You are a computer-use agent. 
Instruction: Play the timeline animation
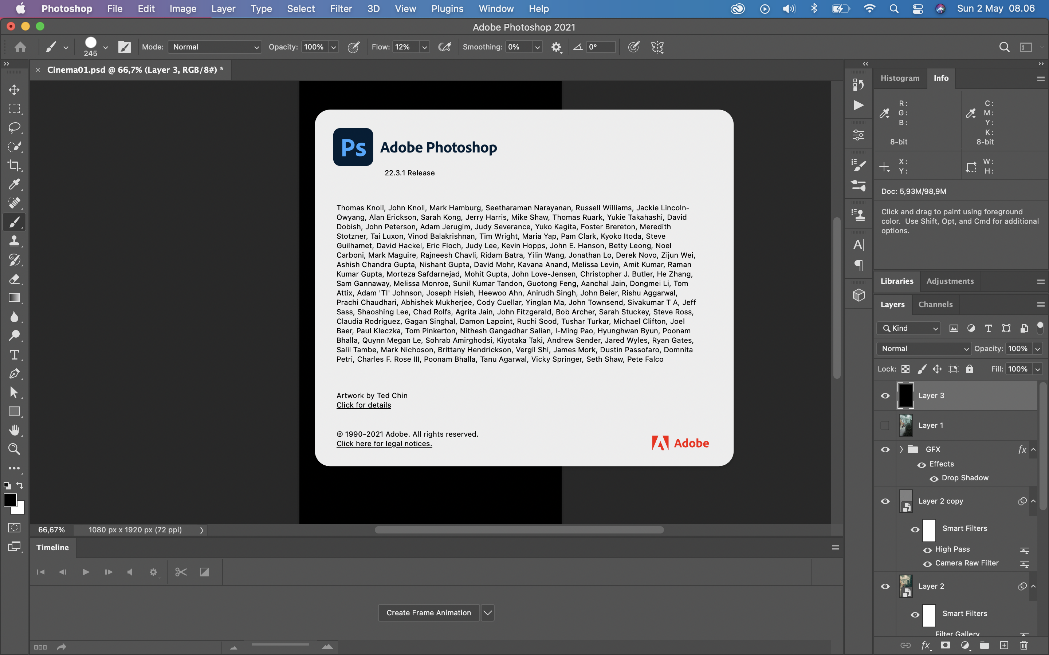[86, 572]
